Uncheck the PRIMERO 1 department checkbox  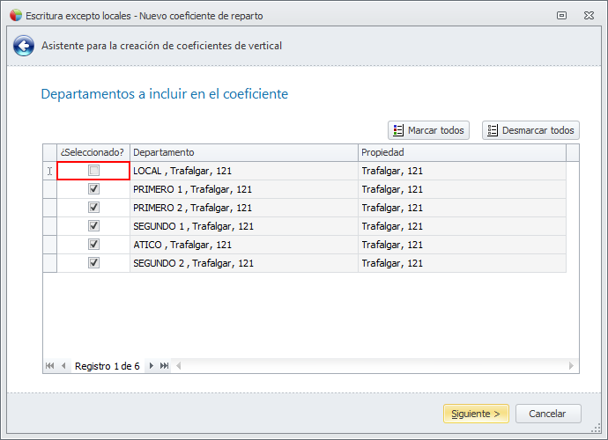(x=94, y=189)
